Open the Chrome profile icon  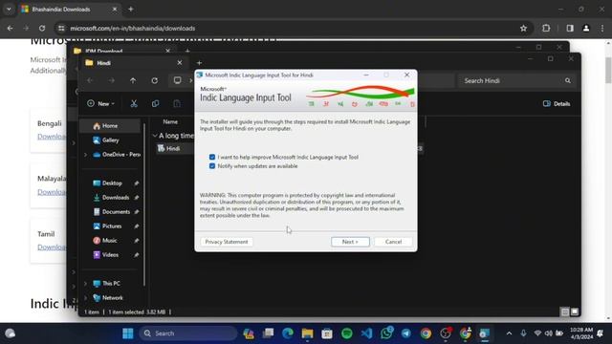coord(586,28)
